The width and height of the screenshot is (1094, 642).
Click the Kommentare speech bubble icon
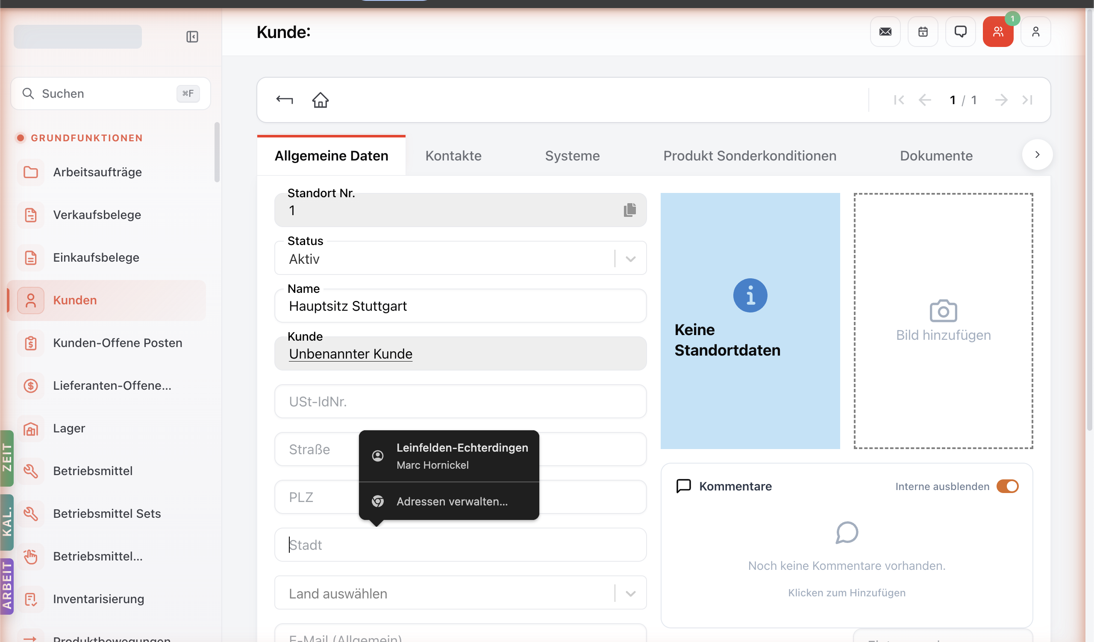[x=684, y=486]
